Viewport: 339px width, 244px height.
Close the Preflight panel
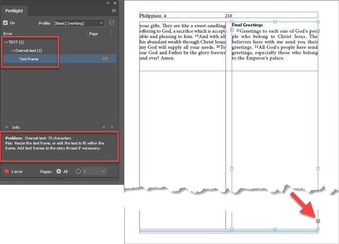pyautogui.click(x=115, y=3)
